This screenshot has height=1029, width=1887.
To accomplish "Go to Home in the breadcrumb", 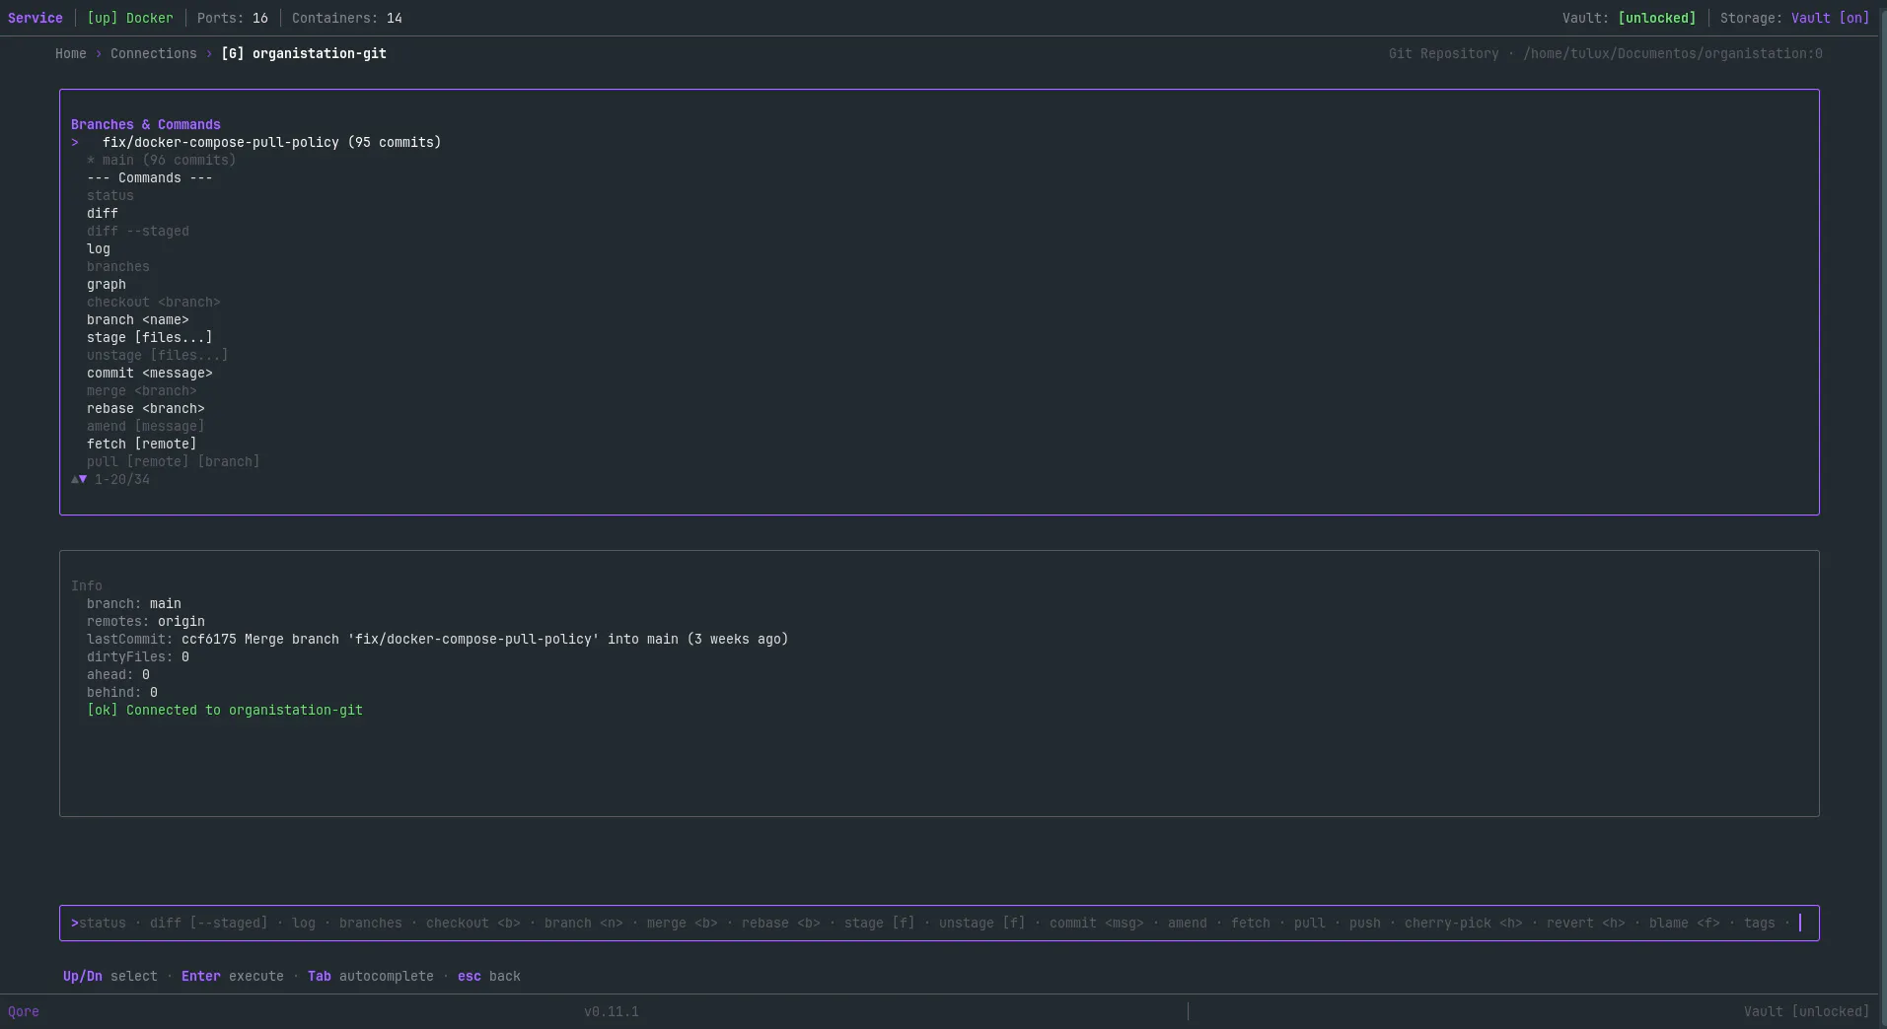I will 70,53.
